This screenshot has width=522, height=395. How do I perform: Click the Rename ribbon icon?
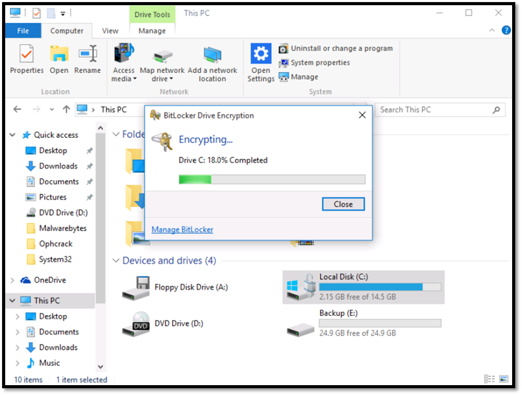pos(87,54)
